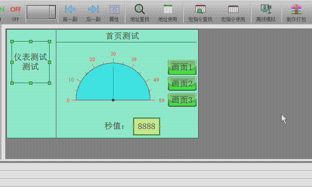Image resolution: width=312 pixels, height=187 pixels.
Task: Select the 首页测试 title text
Action: tap(122, 36)
